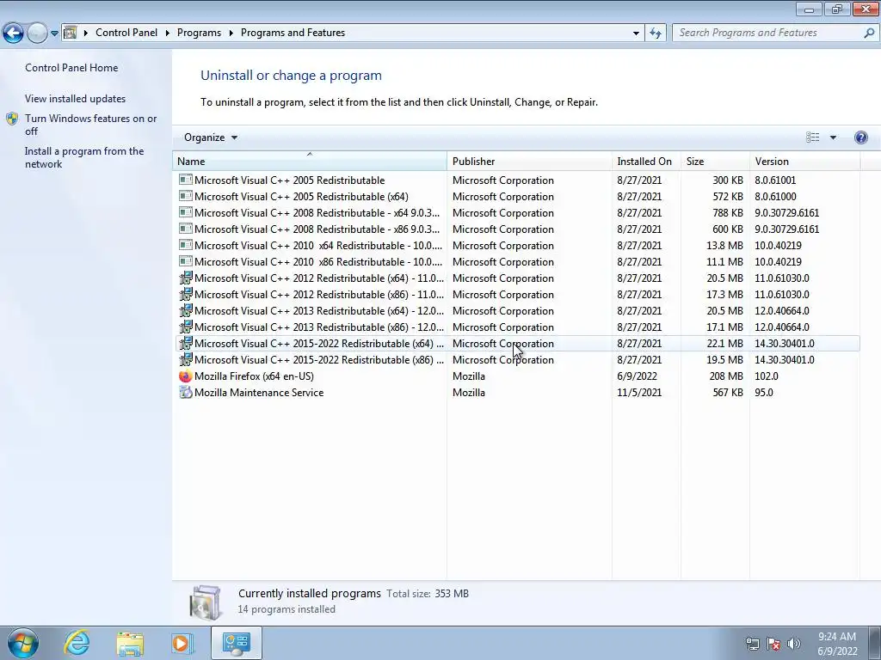Select Visual C++ 2008 Redistributable x64 icon

[186, 213]
